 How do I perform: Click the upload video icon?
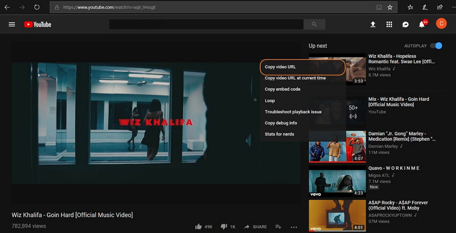coord(373,25)
